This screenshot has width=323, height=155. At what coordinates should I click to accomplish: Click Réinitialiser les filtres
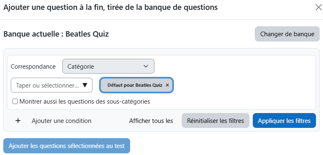[x=216, y=120]
